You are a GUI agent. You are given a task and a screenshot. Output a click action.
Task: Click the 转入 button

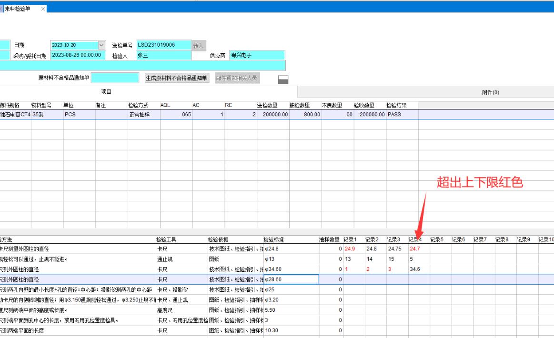pos(199,45)
